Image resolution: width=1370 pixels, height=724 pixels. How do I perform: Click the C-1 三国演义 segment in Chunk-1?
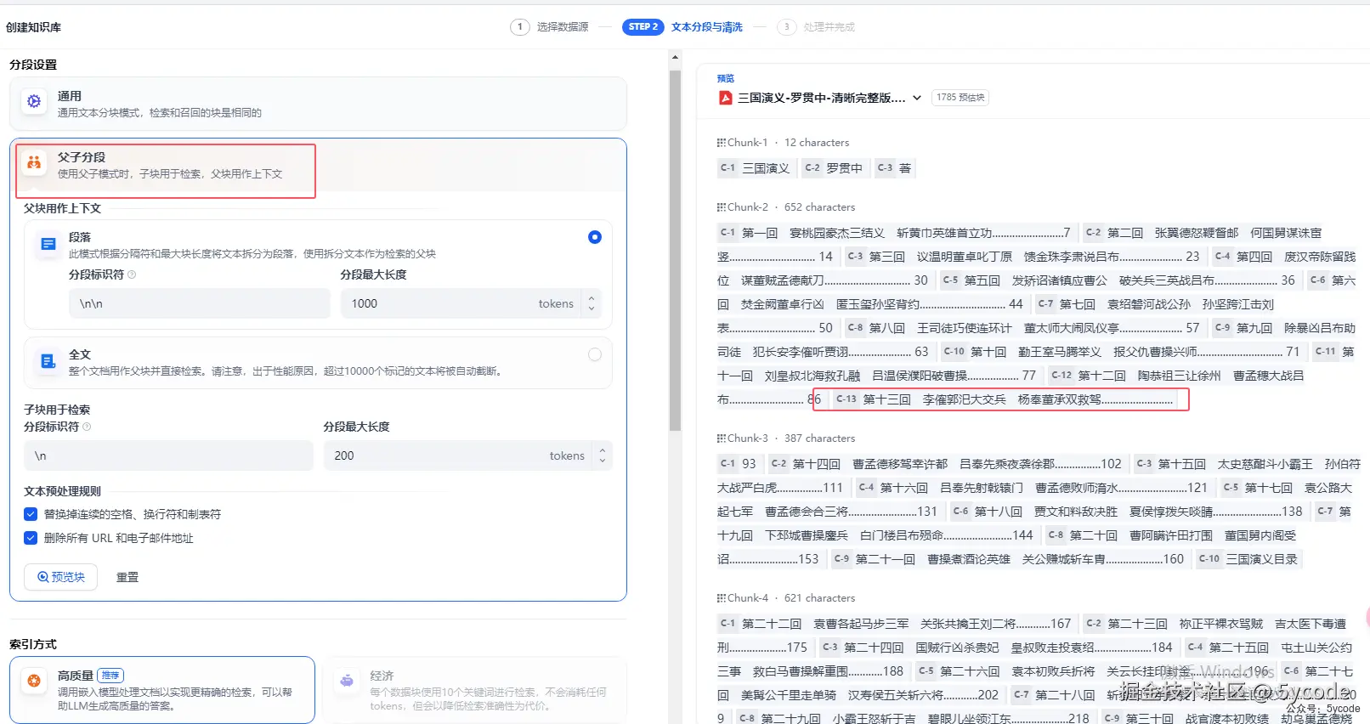[x=755, y=168]
